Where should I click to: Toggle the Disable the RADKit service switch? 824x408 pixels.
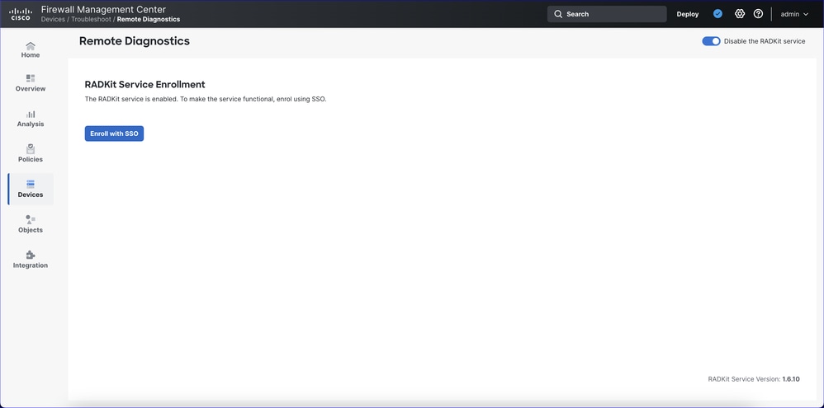711,41
